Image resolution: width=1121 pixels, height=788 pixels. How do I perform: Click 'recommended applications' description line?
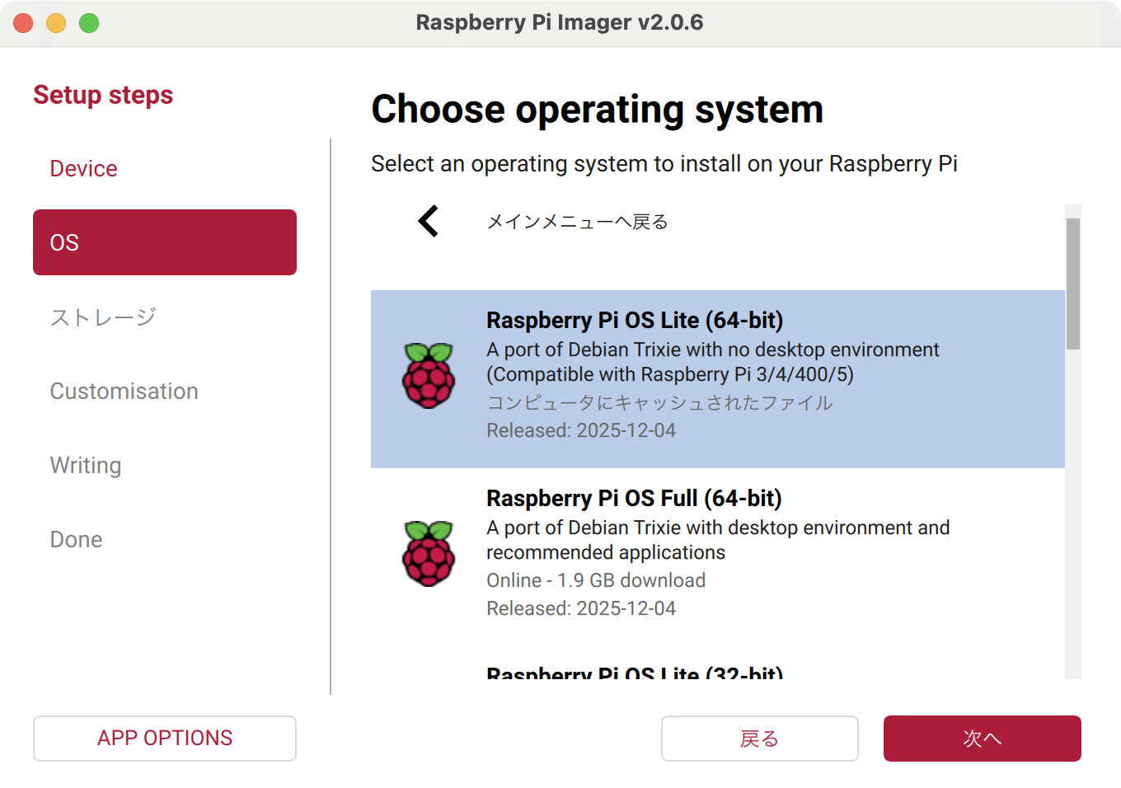pyautogui.click(x=606, y=552)
